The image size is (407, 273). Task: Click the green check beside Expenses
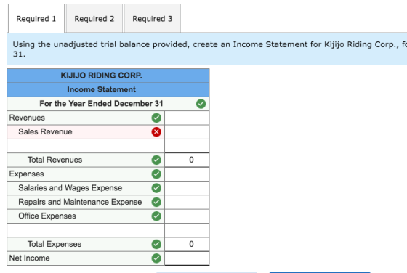tap(156, 174)
